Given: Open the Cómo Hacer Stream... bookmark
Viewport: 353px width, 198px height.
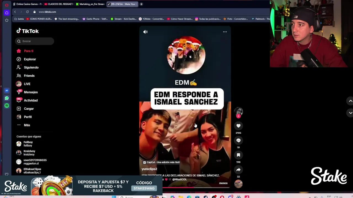Looking at the screenshot, I should tap(180, 19).
